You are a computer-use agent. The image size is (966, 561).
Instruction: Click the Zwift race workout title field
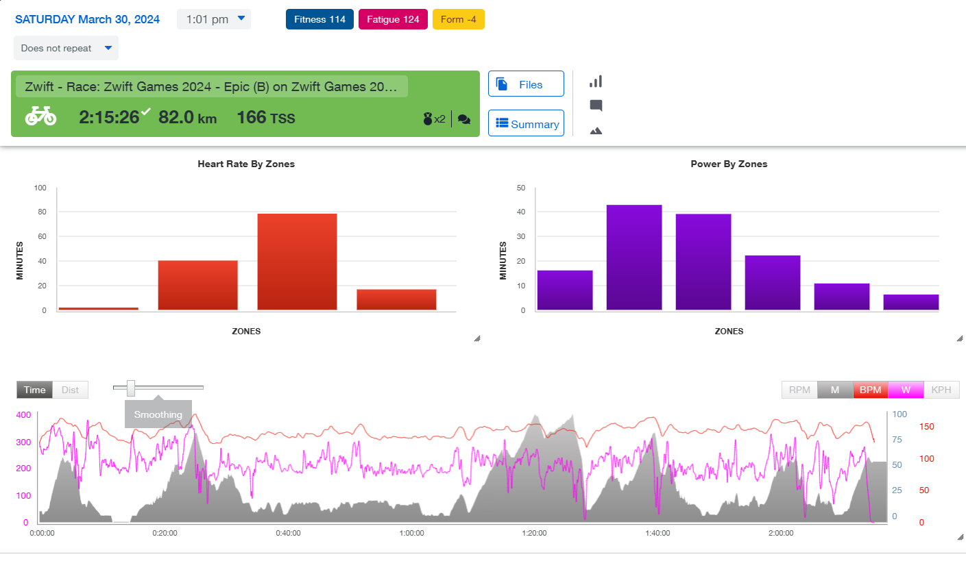(211, 87)
